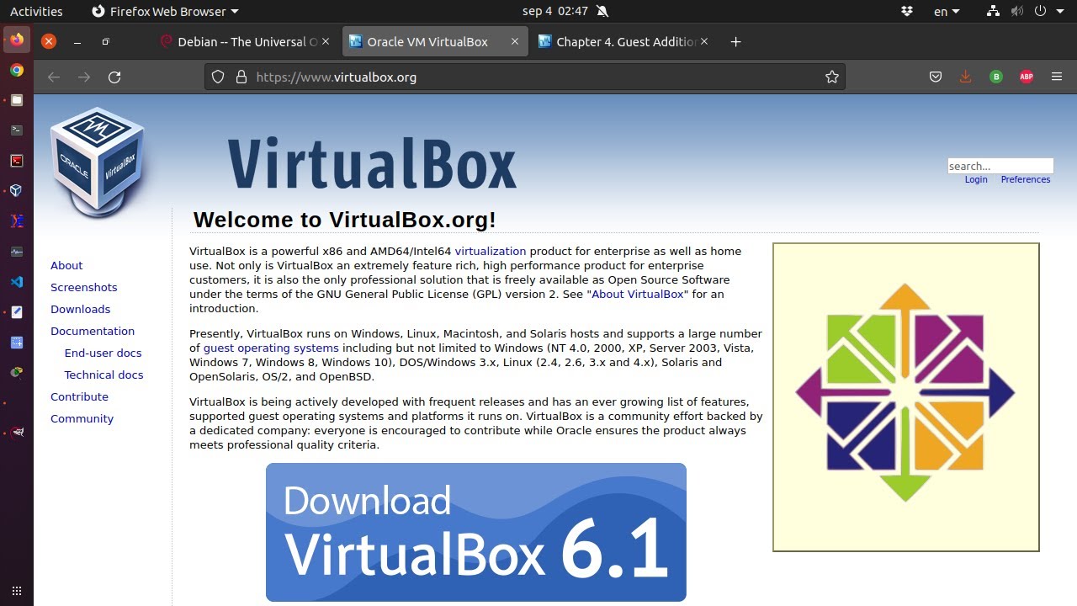
Task: Click the URL address bar
Action: [524, 77]
